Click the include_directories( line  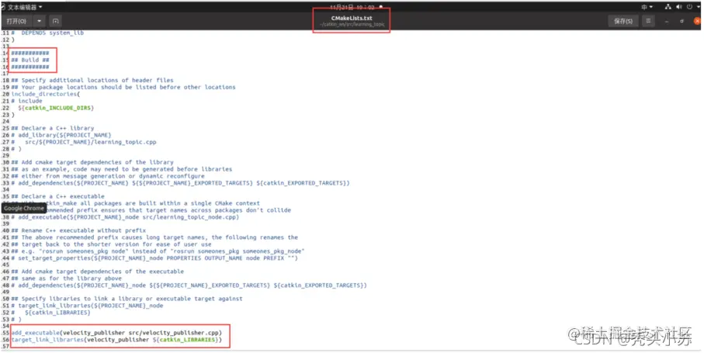tap(45, 94)
